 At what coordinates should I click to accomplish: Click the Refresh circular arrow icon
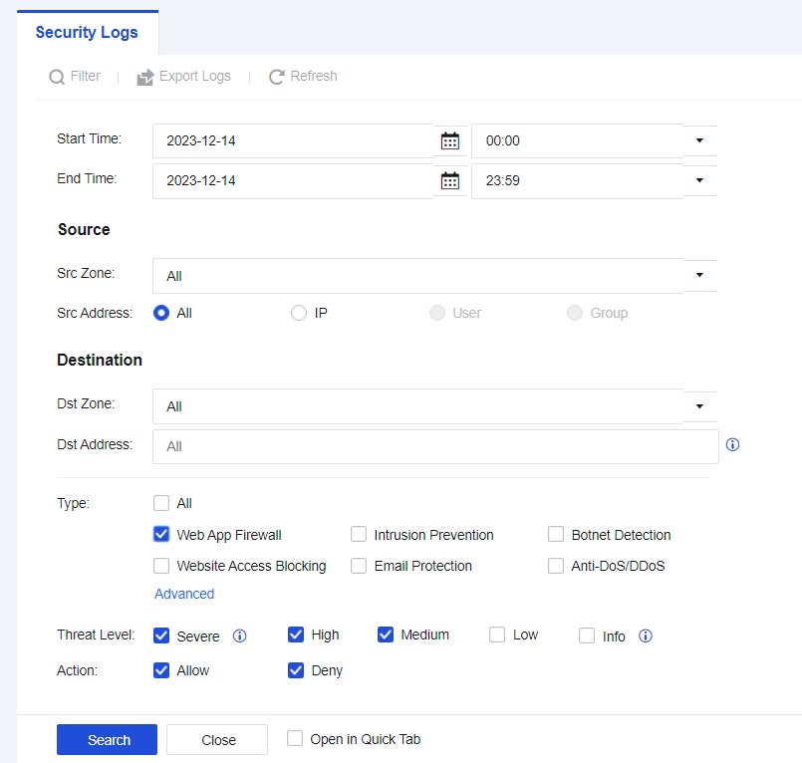pos(277,77)
